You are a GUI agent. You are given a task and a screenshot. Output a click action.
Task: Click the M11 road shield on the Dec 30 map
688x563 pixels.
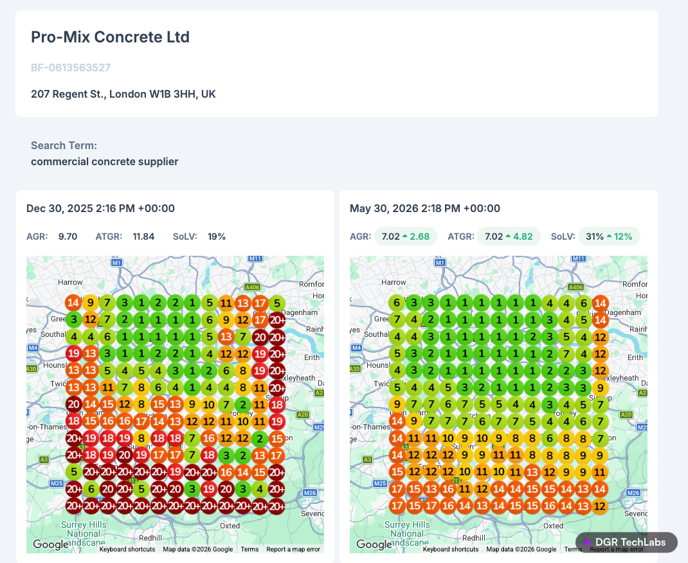tap(255, 259)
